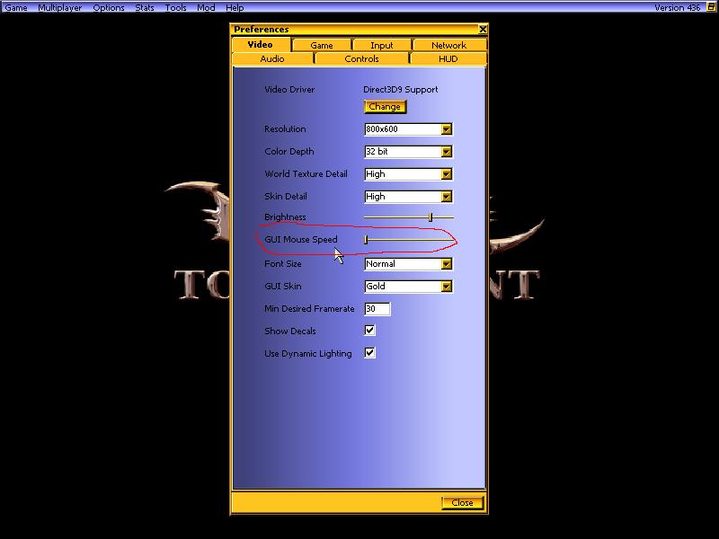The image size is (719, 539).
Task: Switch to the Controls tab
Action: pyautogui.click(x=362, y=58)
